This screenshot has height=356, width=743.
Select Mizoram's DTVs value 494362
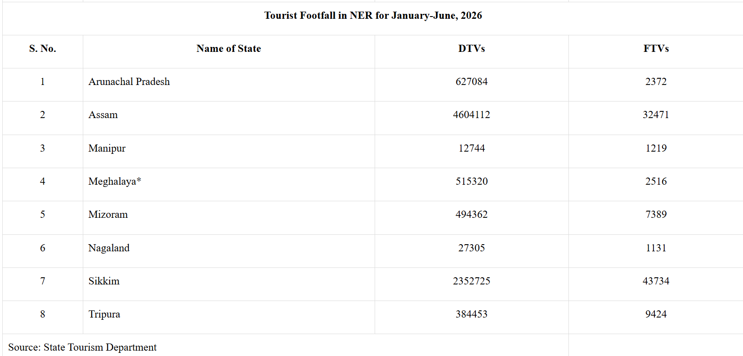[472, 214]
